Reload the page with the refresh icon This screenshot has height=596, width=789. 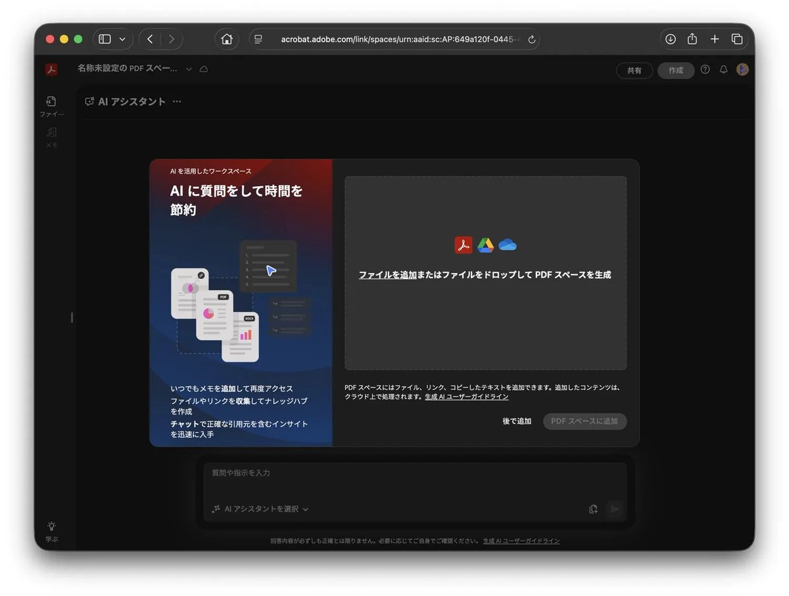531,39
